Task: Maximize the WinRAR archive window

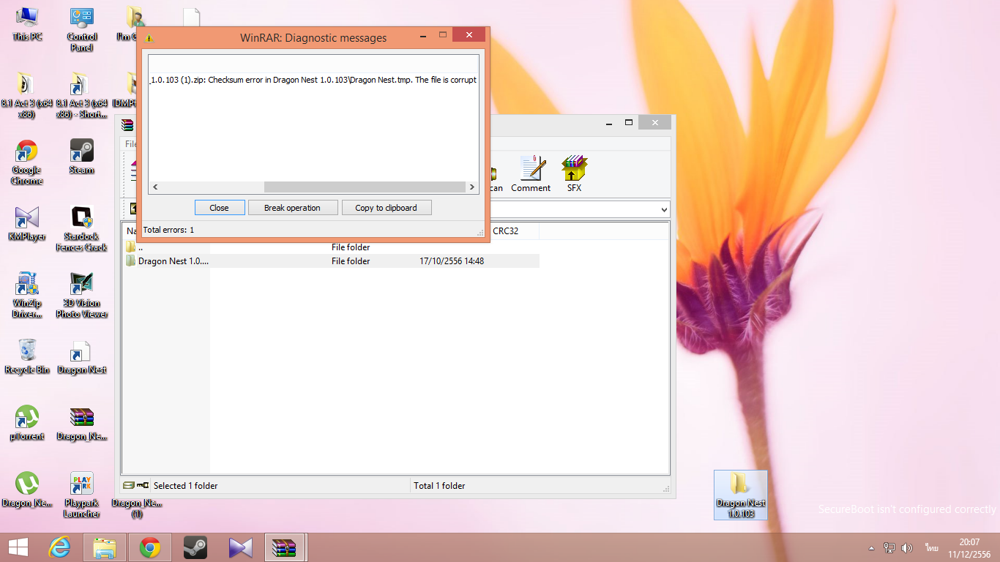Action: 628,122
